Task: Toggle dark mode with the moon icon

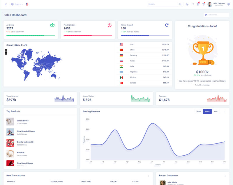Action: pos(187,4)
